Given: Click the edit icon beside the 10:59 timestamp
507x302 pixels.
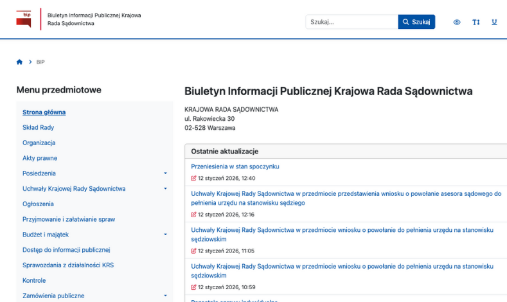Looking at the screenshot, I should point(193,287).
